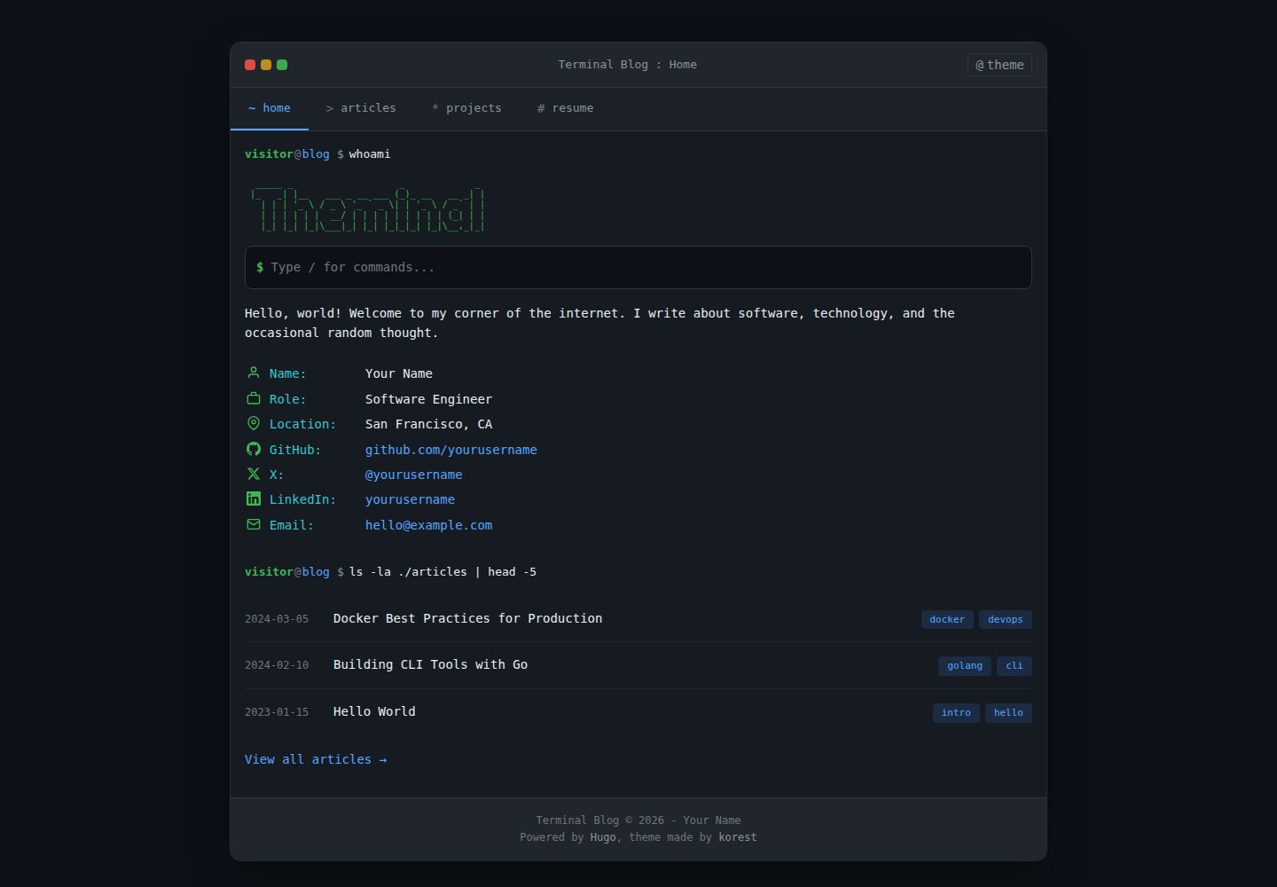
Task: Click the green window dot
Action: click(282, 65)
